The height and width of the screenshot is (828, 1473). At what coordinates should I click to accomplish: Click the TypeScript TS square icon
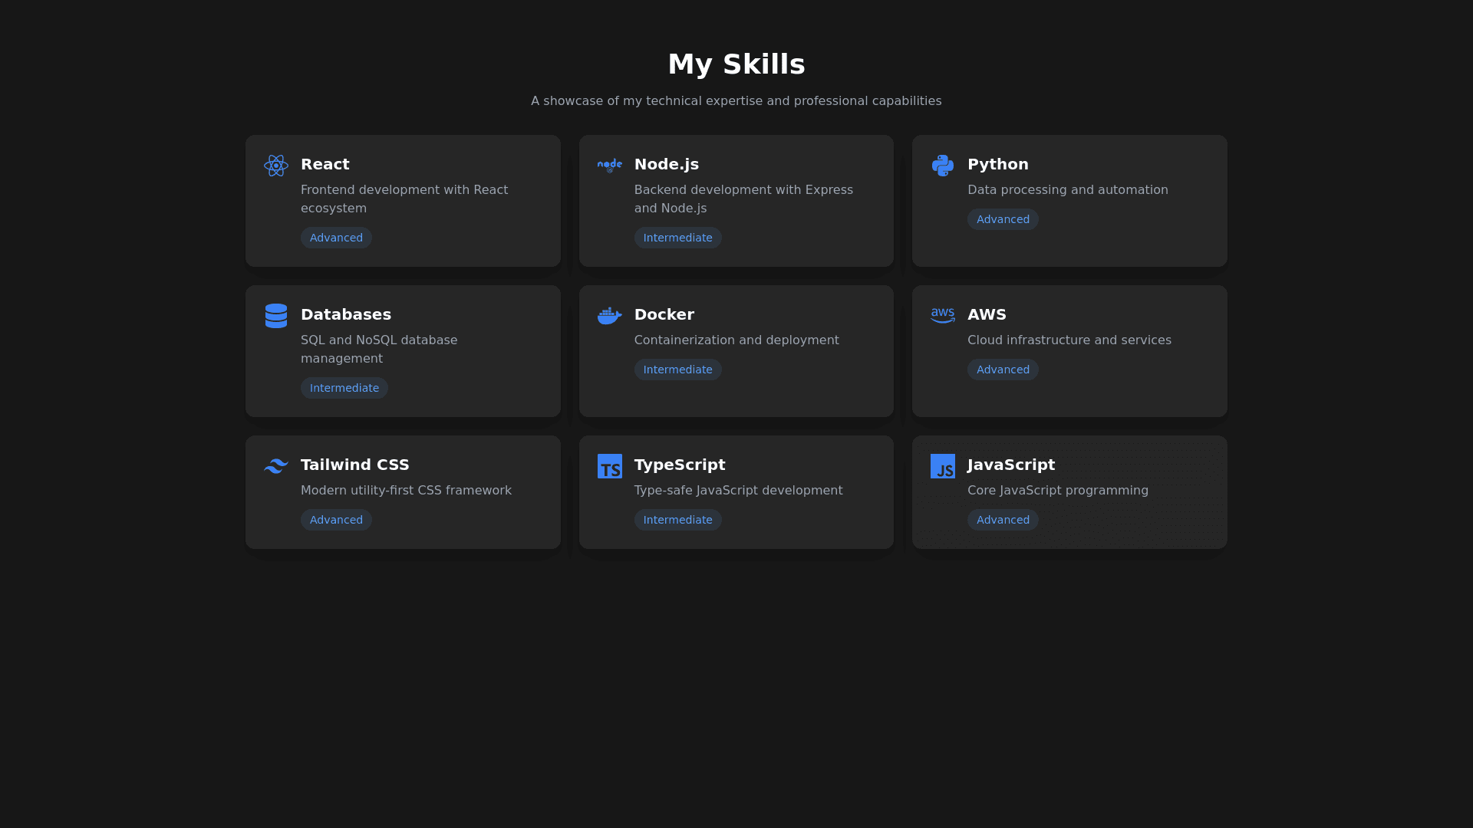pyautogui.click(x=609, y=466)
